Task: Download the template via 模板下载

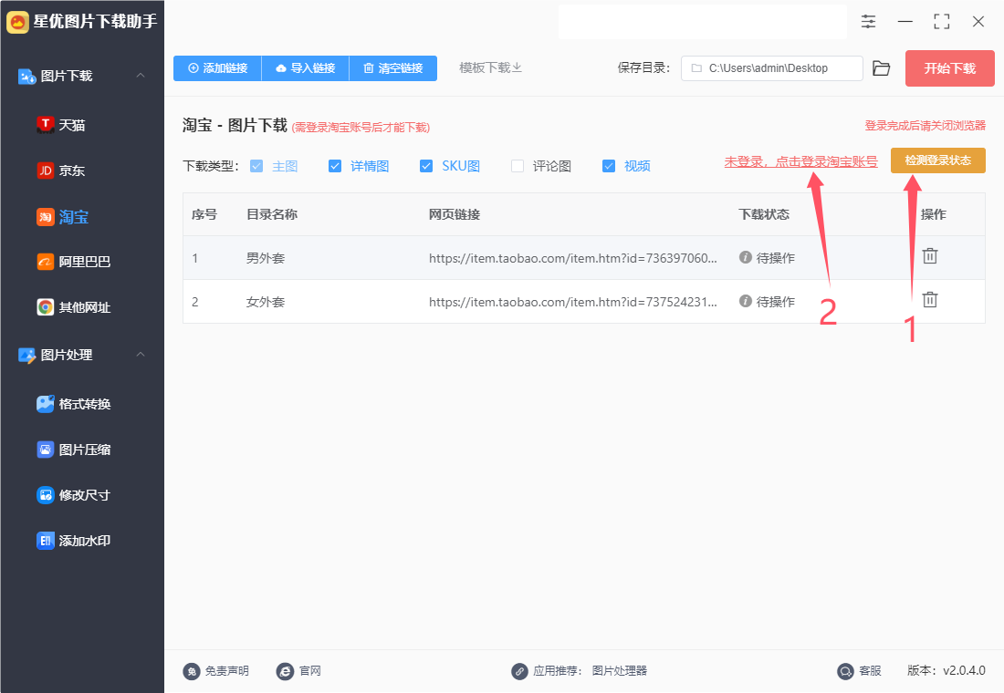Action: pyautogui.click(x=490, y=67)
